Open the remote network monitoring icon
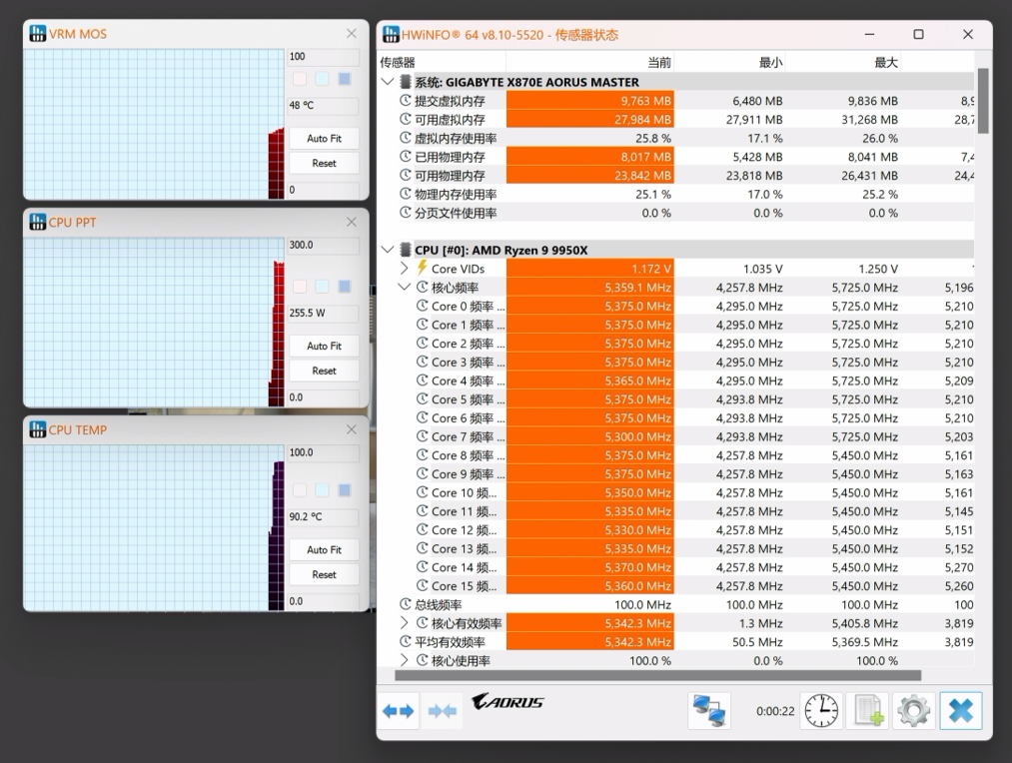 click(x=709, y=711)
